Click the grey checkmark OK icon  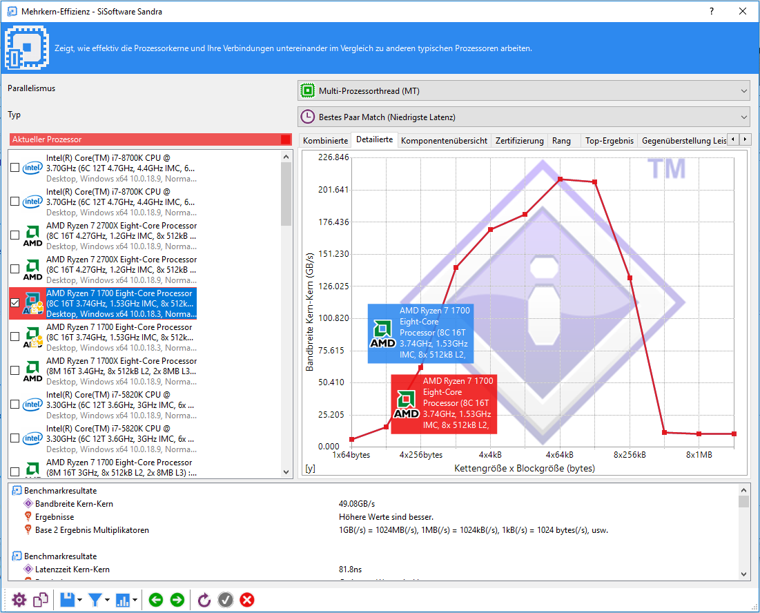[x=226, y=600]
